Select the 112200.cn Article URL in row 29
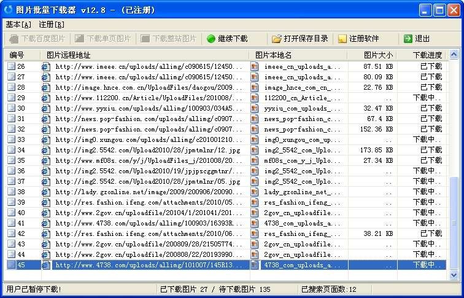Screen dimensions: 464x298 click(x=149, y=98)
